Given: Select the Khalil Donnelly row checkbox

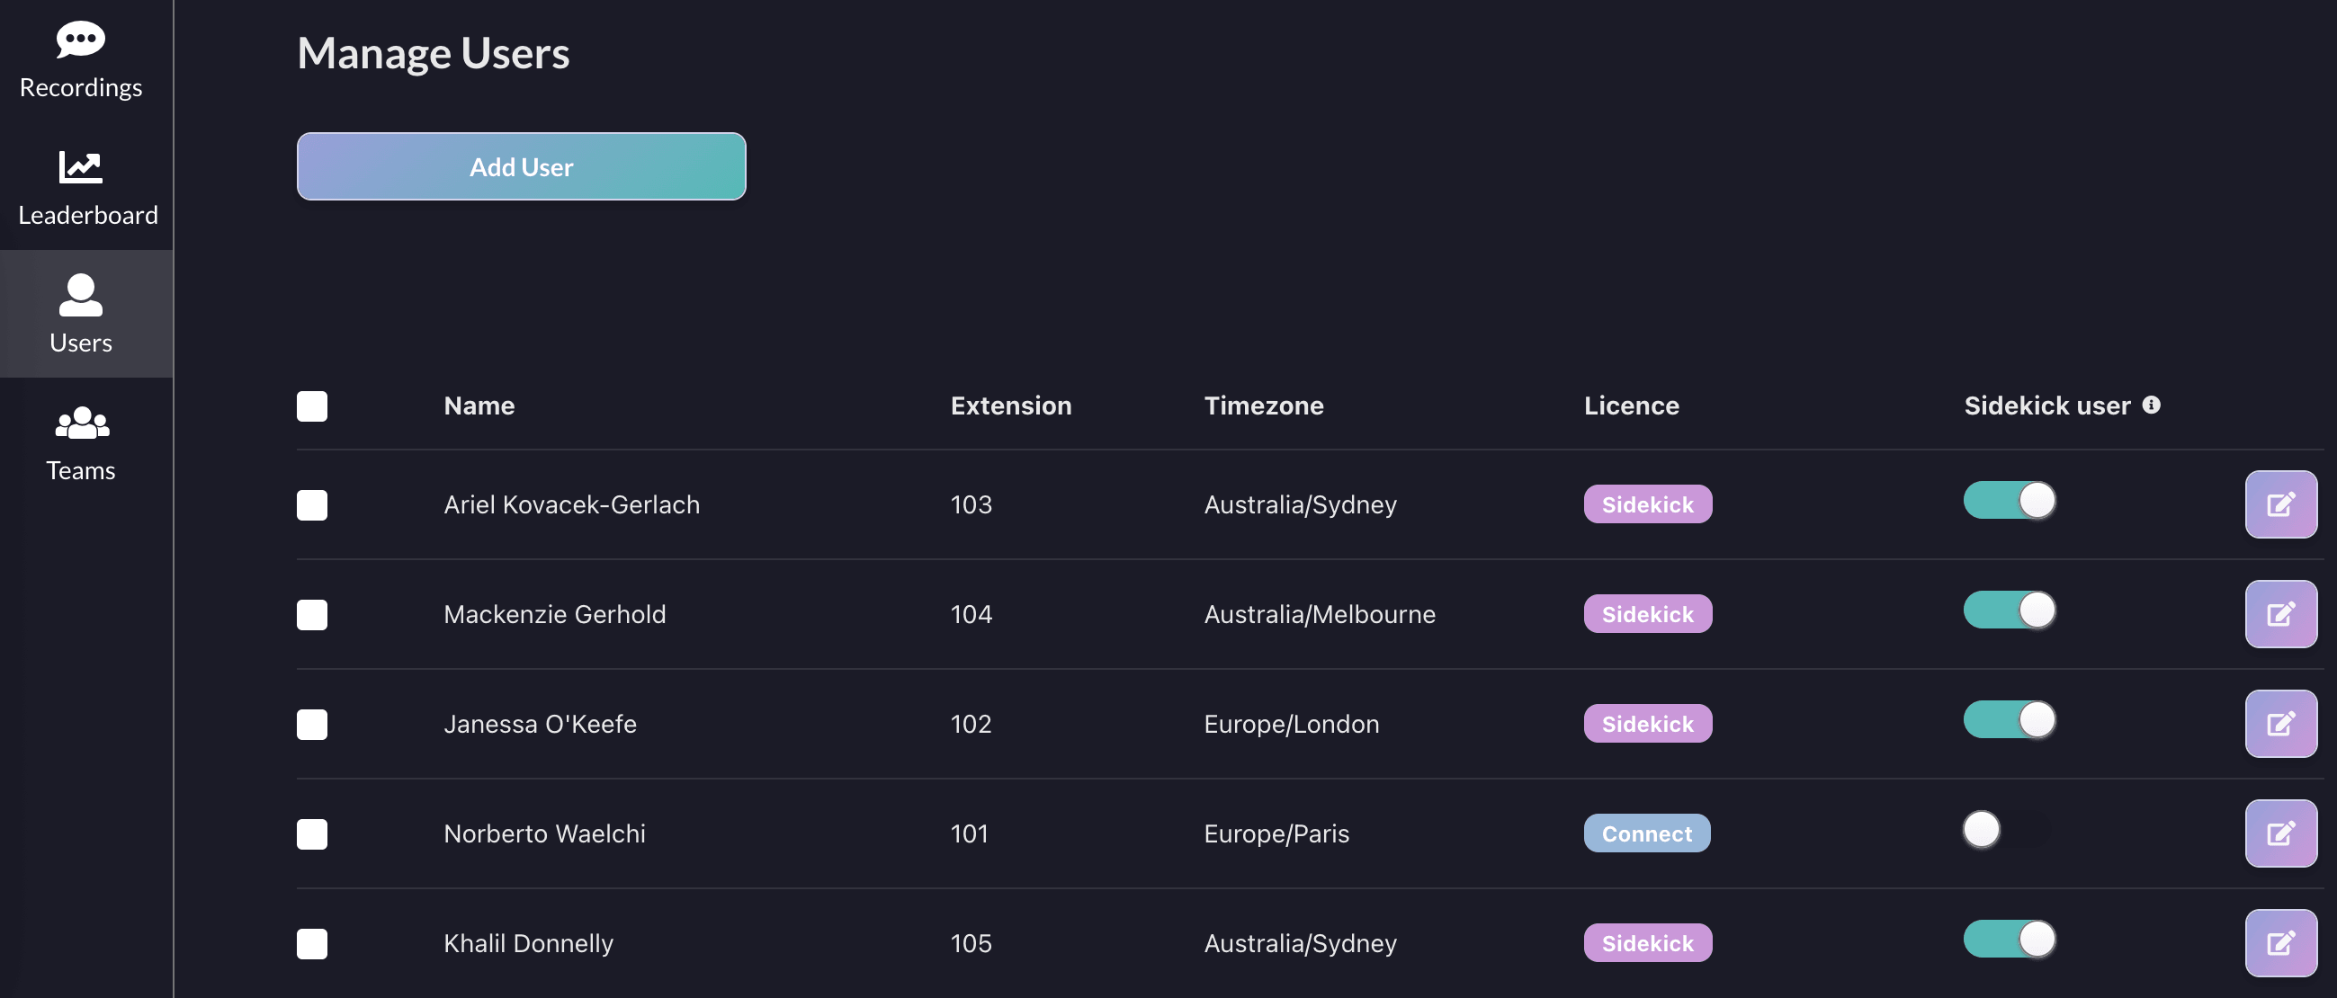Looking at the screenshot, I should 312,944.
